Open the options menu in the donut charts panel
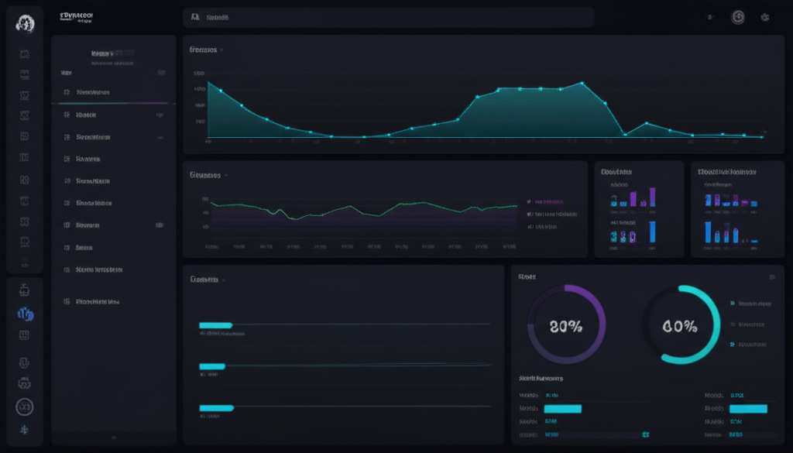Image resolution: width=793 pixels, height=453 pixels. click(x=771, y=276)
